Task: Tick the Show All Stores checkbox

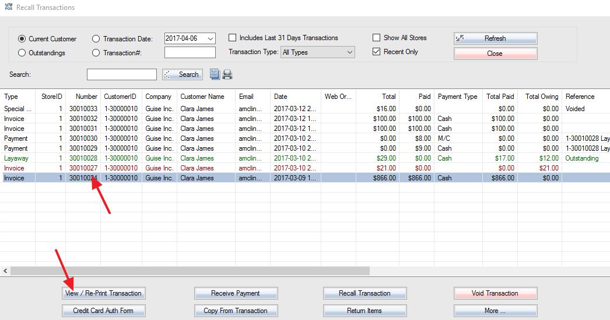Action: point(376,38)
